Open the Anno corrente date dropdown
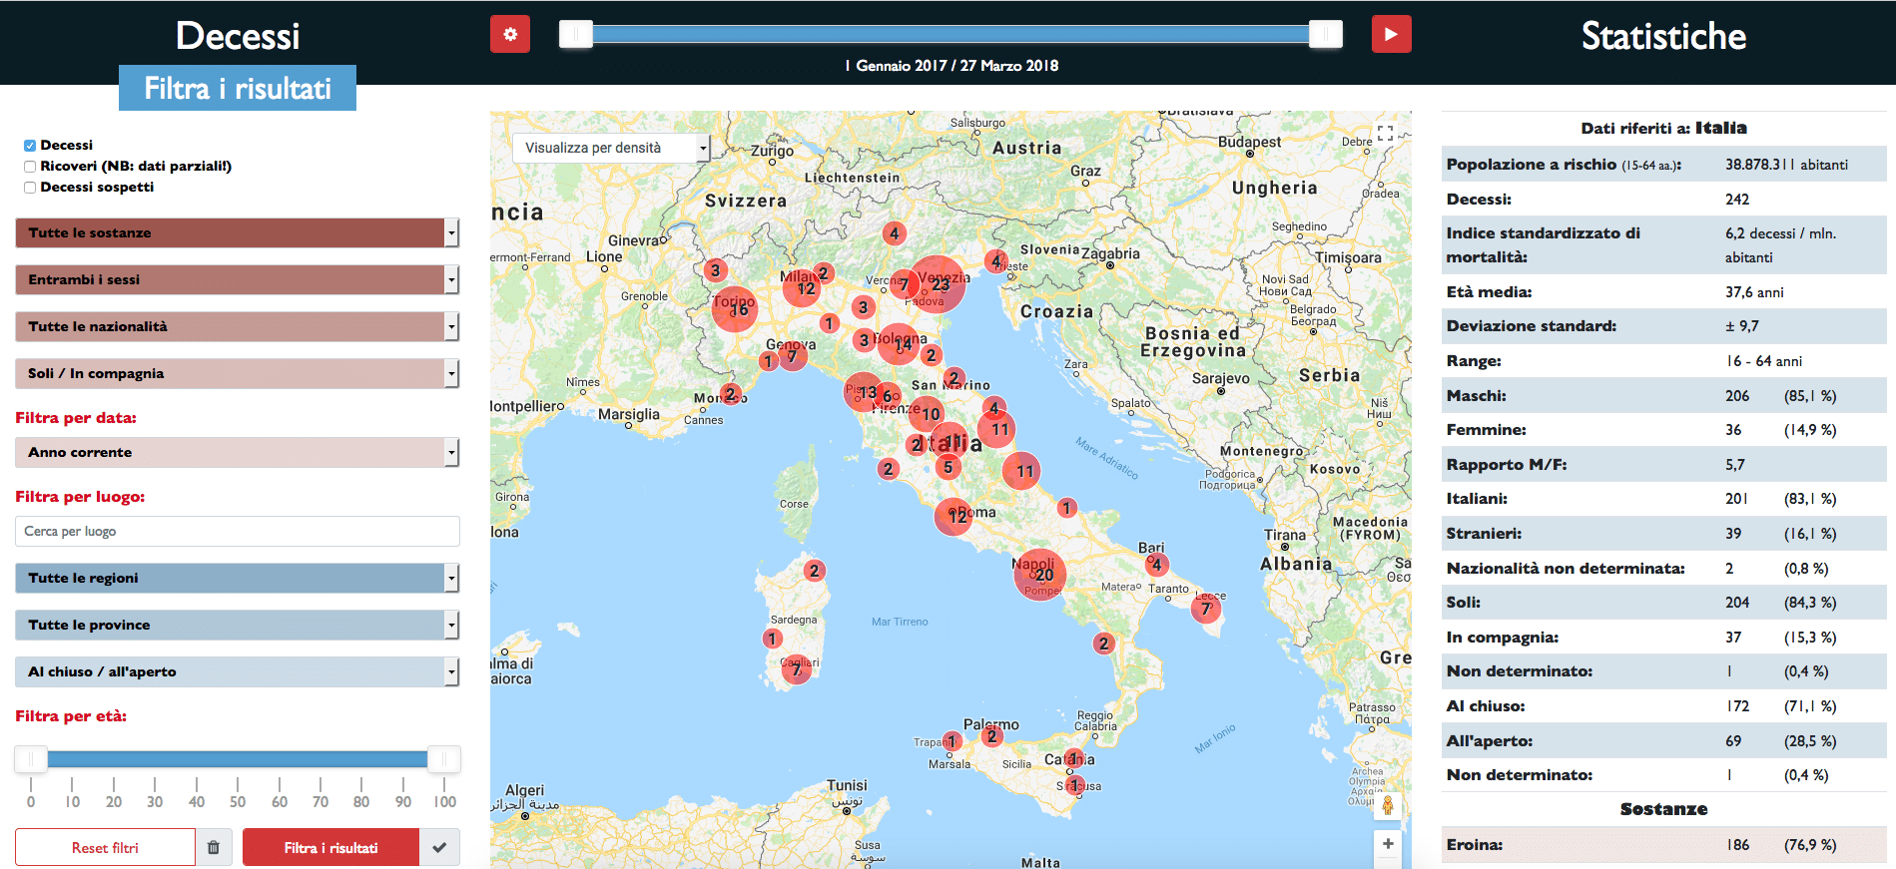 [237, 452]
